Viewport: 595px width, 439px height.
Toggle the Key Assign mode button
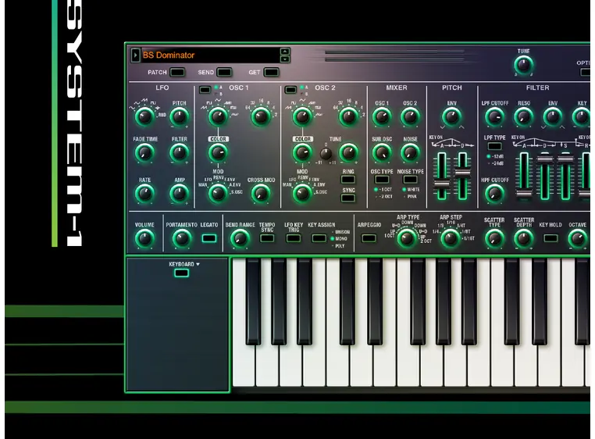point(319,238)
